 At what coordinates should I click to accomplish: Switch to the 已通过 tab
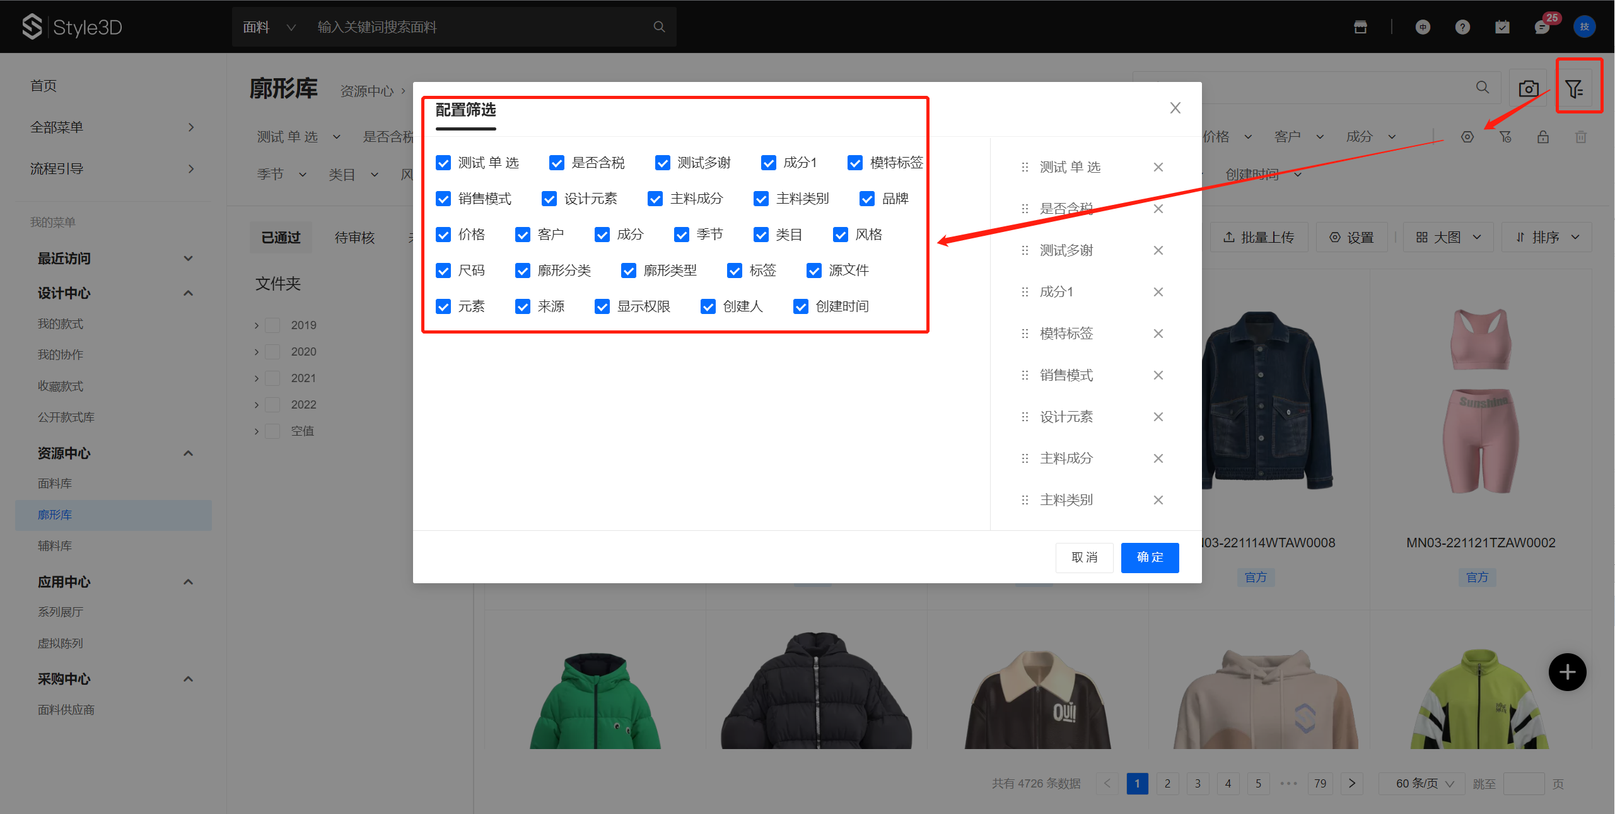point(281,238)
